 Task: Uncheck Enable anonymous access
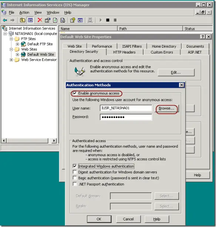pos(75,93)
